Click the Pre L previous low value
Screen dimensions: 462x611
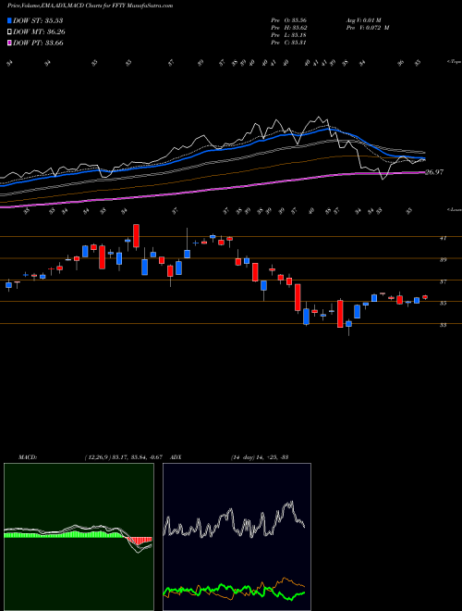tap(299, 35)
